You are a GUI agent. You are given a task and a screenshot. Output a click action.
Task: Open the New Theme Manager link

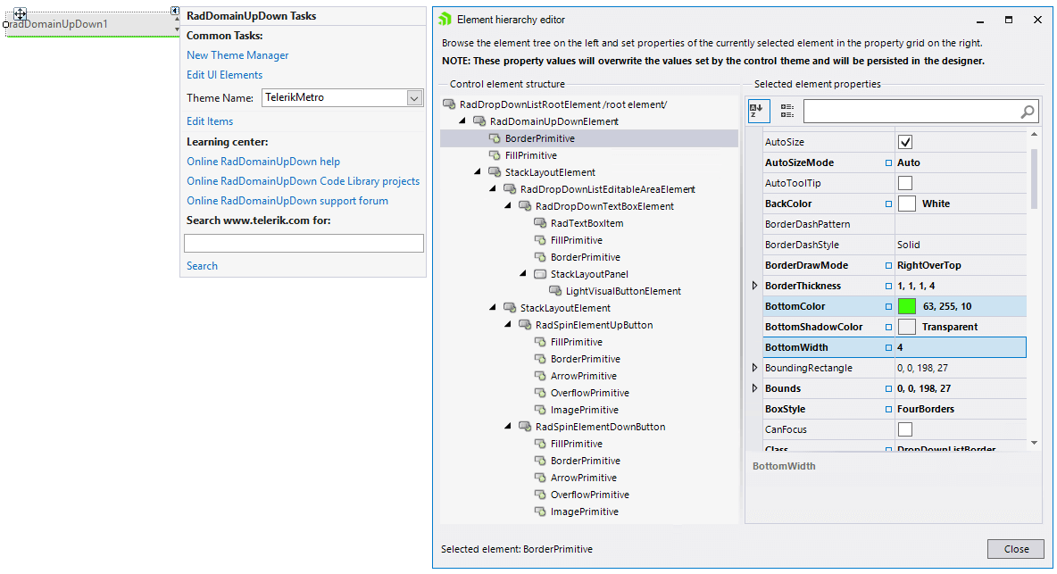237,54
